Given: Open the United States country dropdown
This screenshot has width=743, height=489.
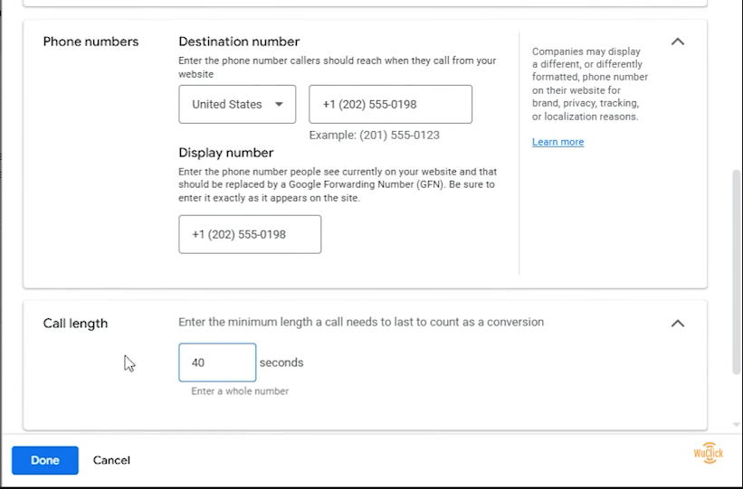Looking at the screenshot, I should click(x=237, y=104).
